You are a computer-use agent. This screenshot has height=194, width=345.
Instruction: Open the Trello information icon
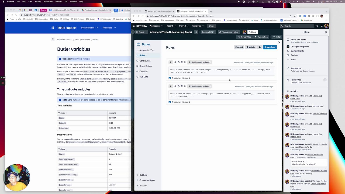point(317,26)
